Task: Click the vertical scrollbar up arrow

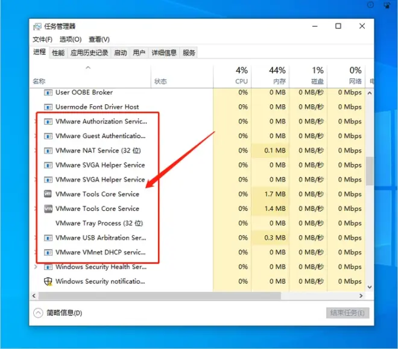Action: (370, 93)
